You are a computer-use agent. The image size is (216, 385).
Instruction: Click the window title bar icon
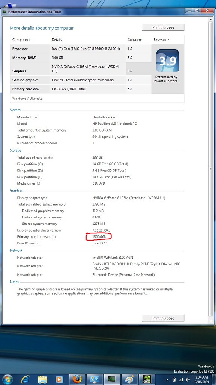(4, 12)
